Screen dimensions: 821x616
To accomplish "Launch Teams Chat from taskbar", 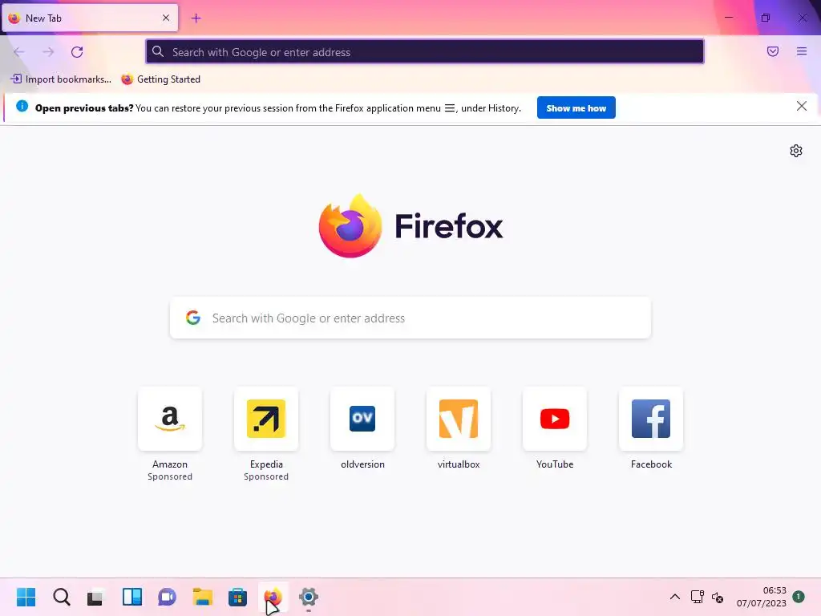I will (x=167, y=597).
